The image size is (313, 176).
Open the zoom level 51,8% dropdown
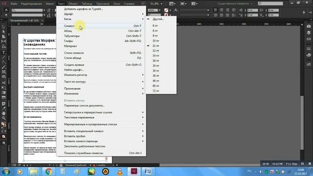pos(161,3)
